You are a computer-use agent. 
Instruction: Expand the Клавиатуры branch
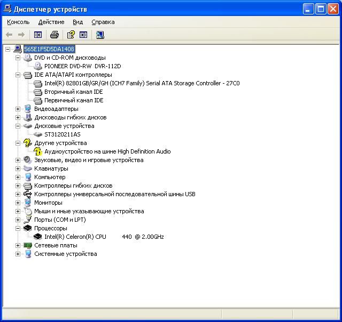(x=18, y=168)
